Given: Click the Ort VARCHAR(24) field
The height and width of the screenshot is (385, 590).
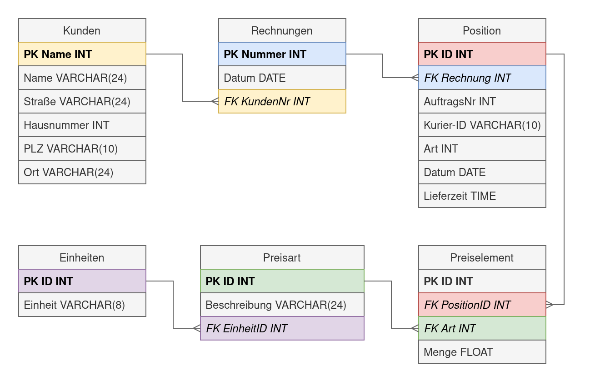Looking at the screenshot, I should click(82, 172).
